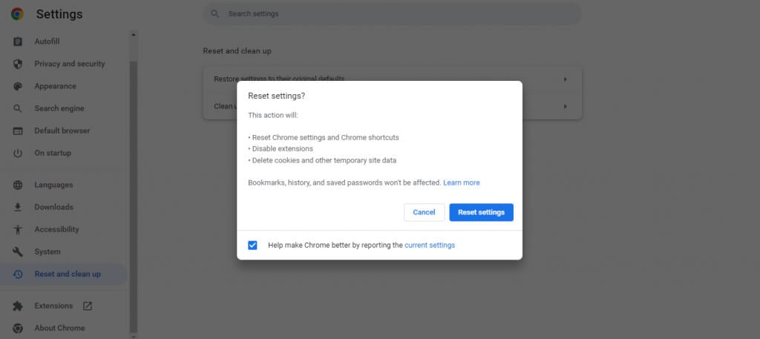Open the About Chrome page
Screen dimensions: 760x339
59,328
